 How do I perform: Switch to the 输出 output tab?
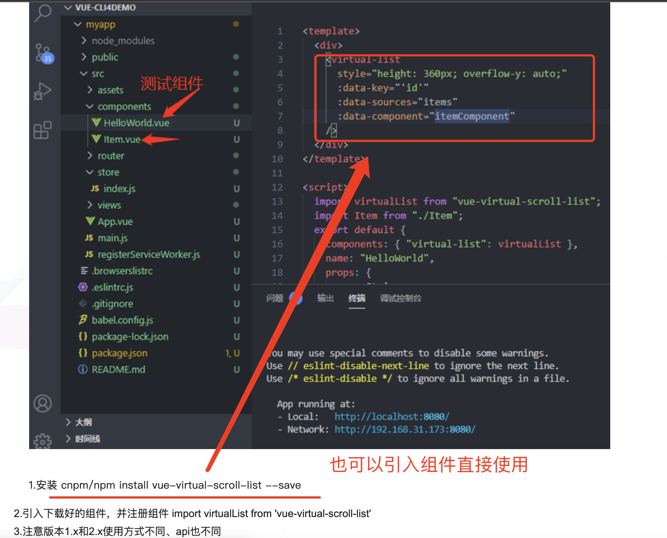point(325,298)
